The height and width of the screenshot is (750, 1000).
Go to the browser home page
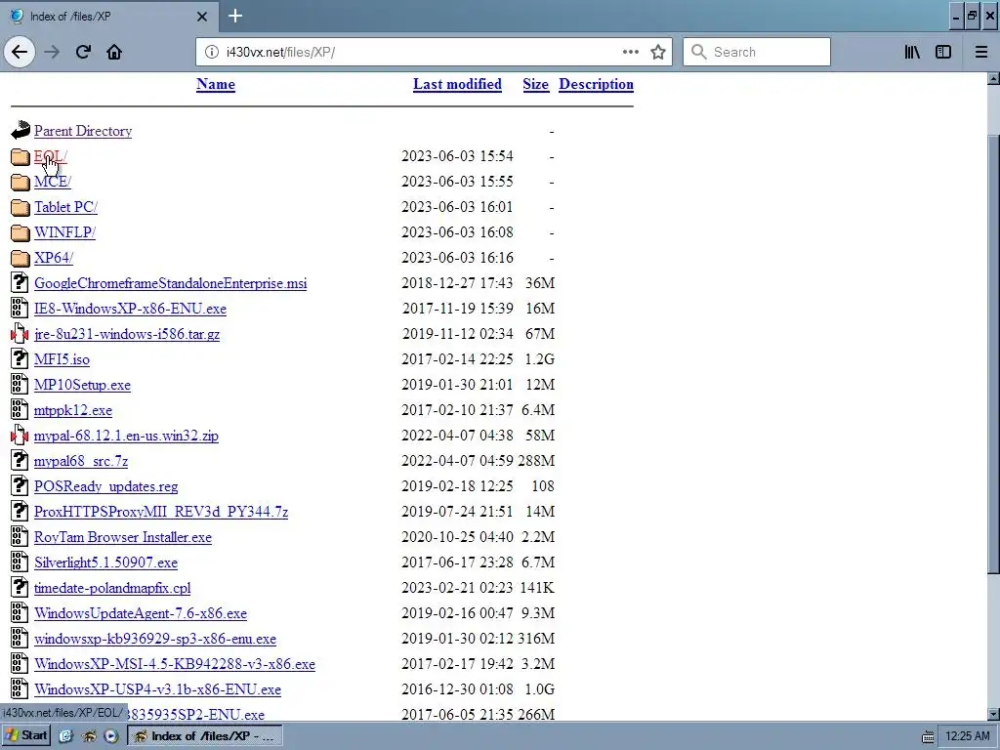[x=114, y=52]
